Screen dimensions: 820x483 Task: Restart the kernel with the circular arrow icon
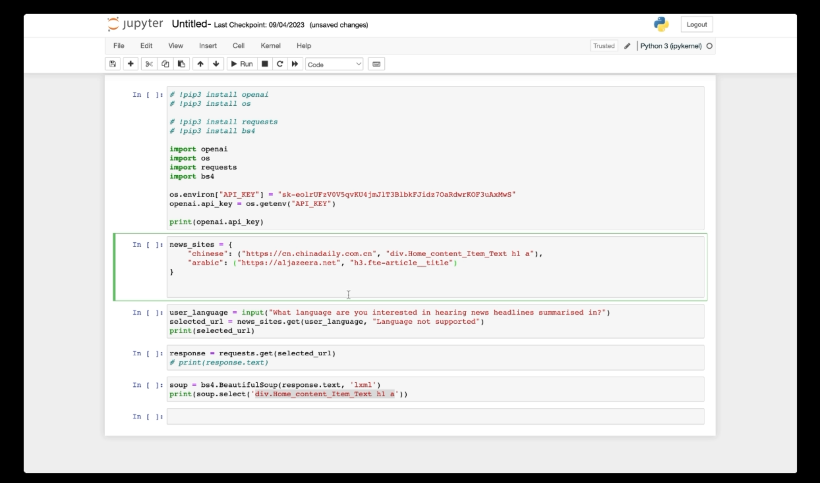(x=280, y=64)
